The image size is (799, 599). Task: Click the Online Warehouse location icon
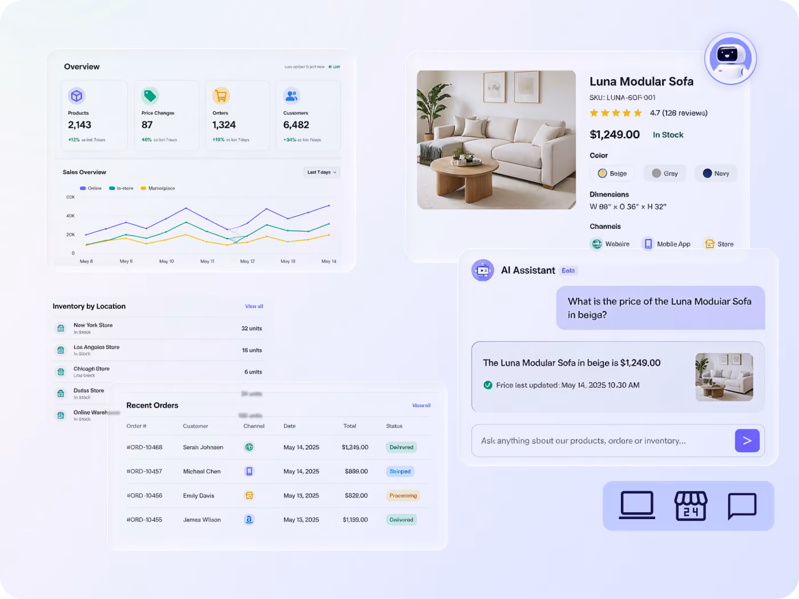click(x=61, y=415)
